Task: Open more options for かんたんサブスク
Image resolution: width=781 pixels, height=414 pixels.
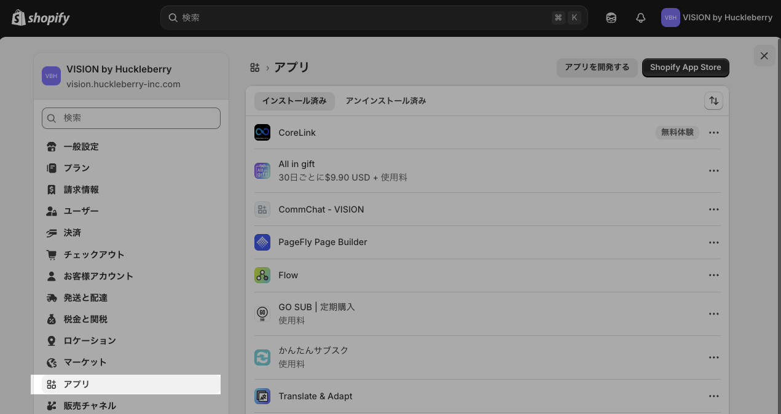Action: 713,357
